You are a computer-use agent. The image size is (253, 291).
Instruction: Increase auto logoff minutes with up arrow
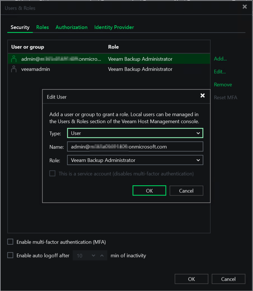click(102, 255)
